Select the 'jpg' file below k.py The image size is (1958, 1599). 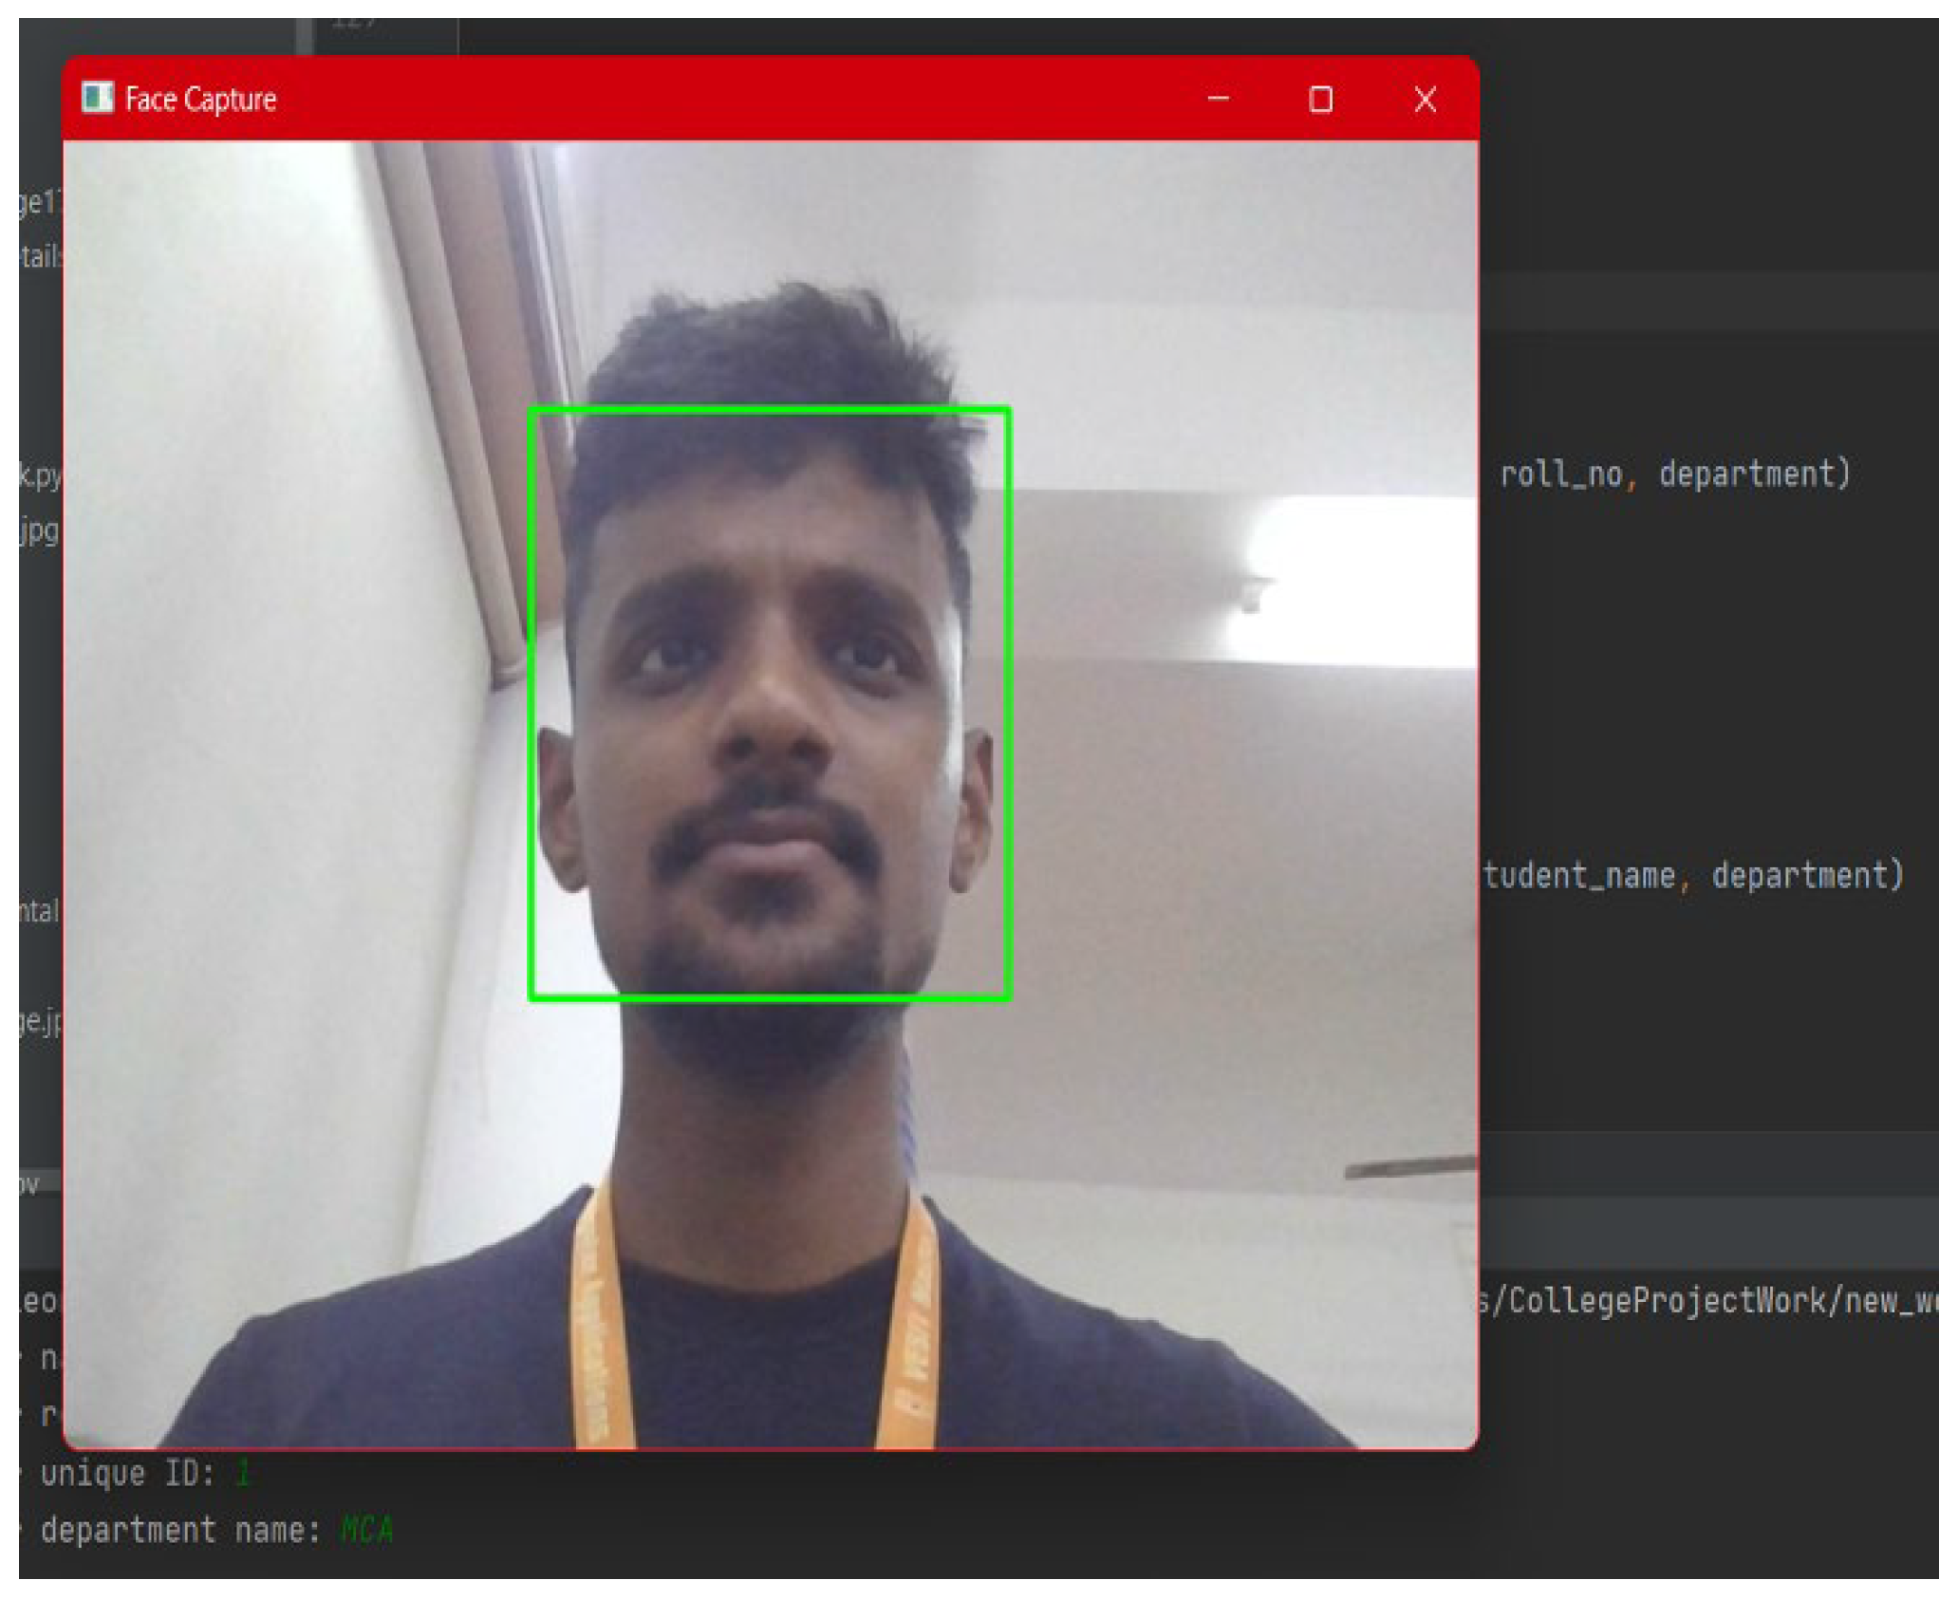(40, 530)
